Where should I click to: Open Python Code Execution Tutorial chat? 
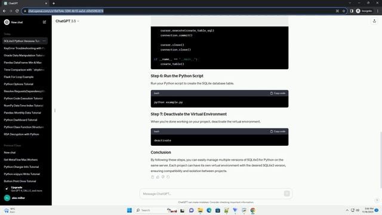click(x=25, y=99)
